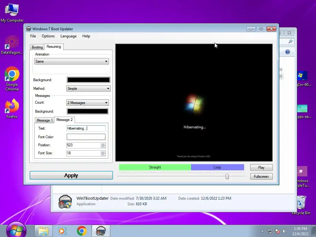
Task: Select the Message 2 tab
Action: 64,120
